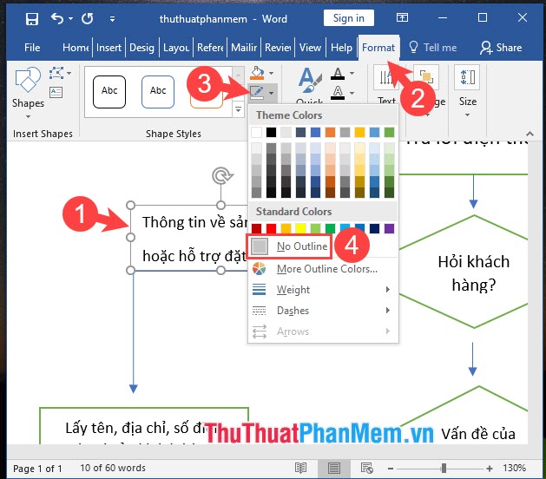Switch to the View tab
Image resolution: width=546 pixels, height=479 pixels.
point(310,48)
